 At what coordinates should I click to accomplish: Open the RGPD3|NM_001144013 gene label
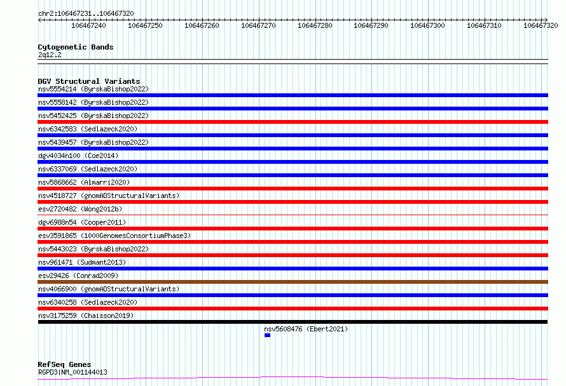click(x=72, y=372)
